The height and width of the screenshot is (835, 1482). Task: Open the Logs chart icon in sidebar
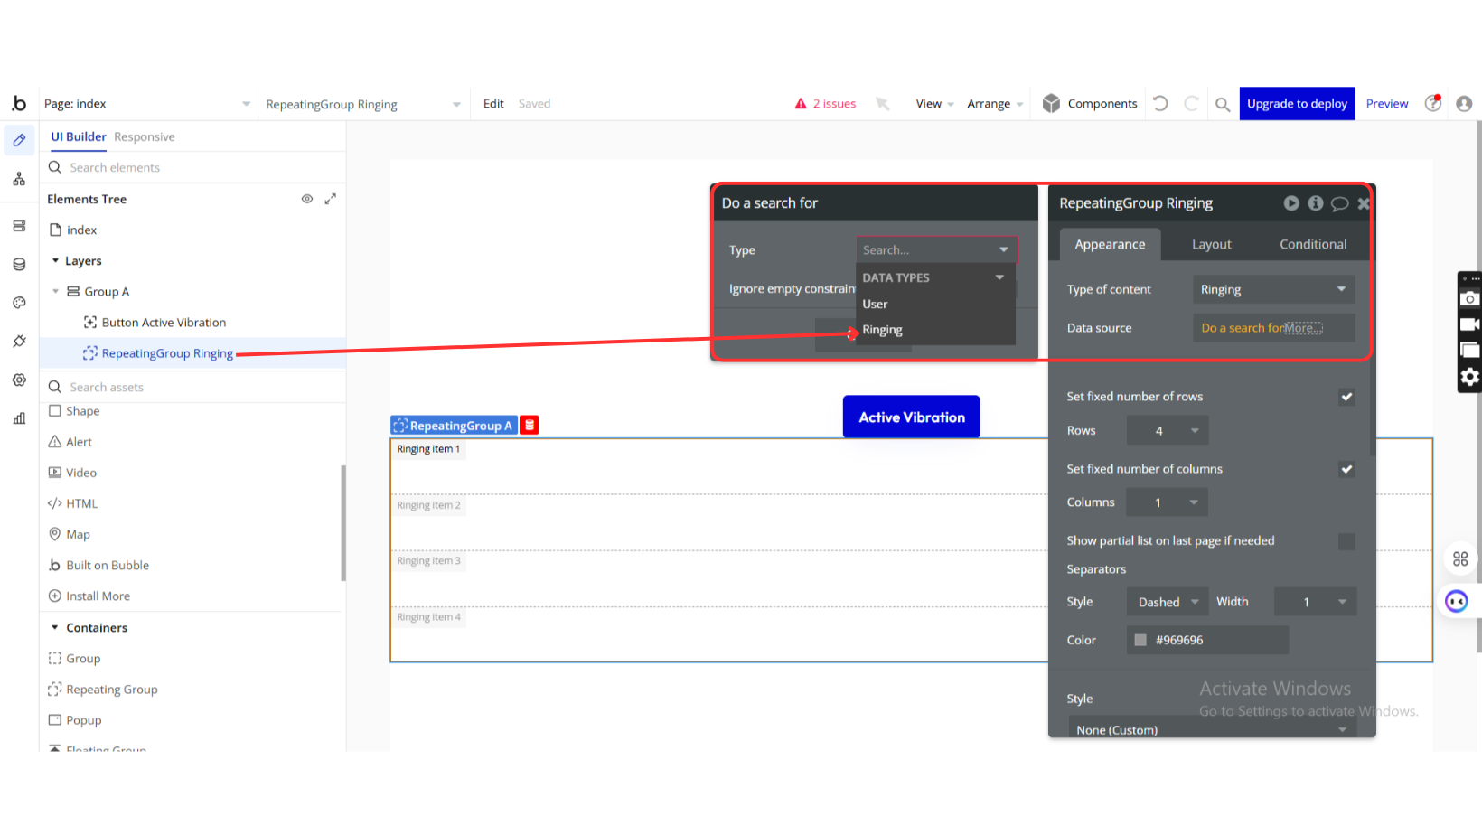click(19, 418)
